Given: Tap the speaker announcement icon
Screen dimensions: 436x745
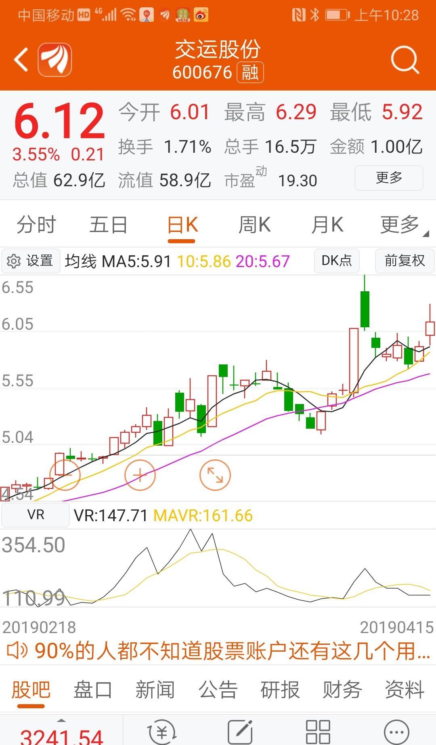Looking at the screenshot, I should [17, 650].
